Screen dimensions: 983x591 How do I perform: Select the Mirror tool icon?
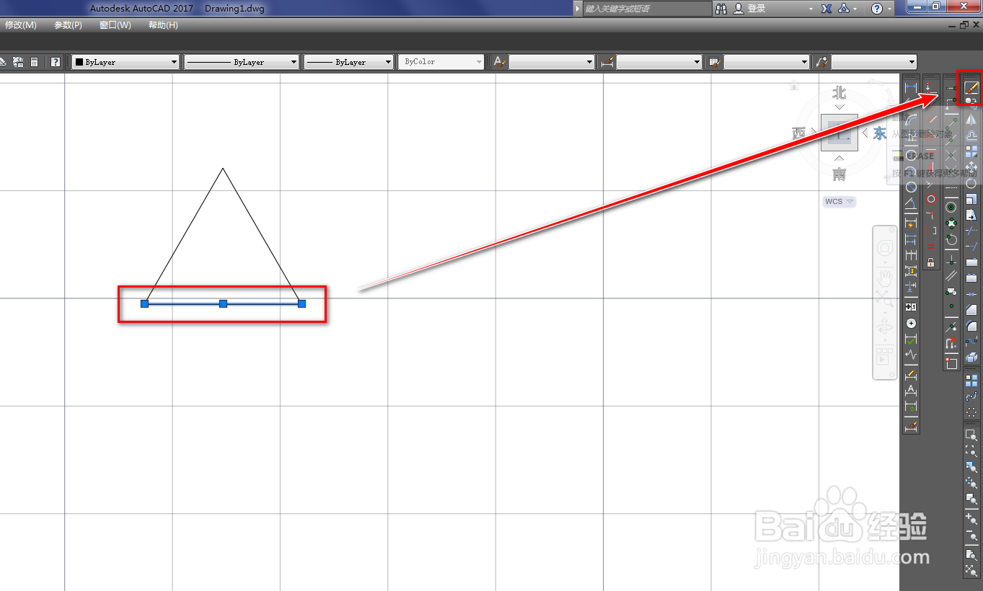point(971,119)
